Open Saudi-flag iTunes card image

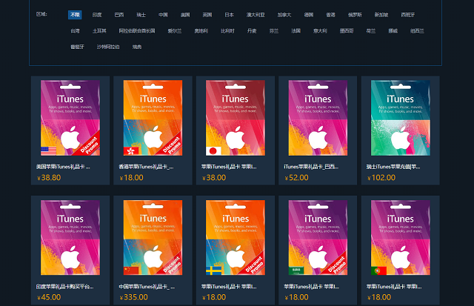(x=318, y=237)
